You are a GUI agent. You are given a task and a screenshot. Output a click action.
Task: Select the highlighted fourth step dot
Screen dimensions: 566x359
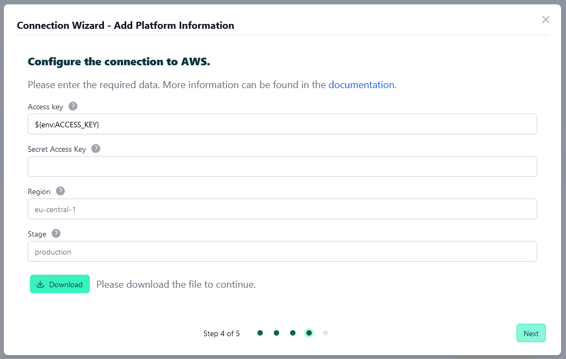[x=309, y=332]
